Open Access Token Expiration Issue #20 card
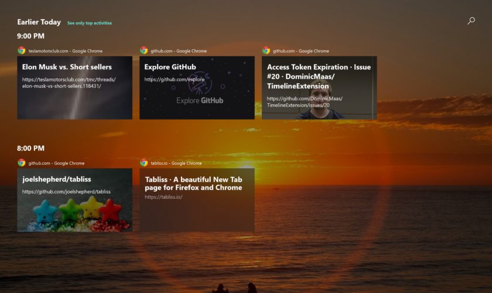Screen dimensions: 492x293 (319, 88)
